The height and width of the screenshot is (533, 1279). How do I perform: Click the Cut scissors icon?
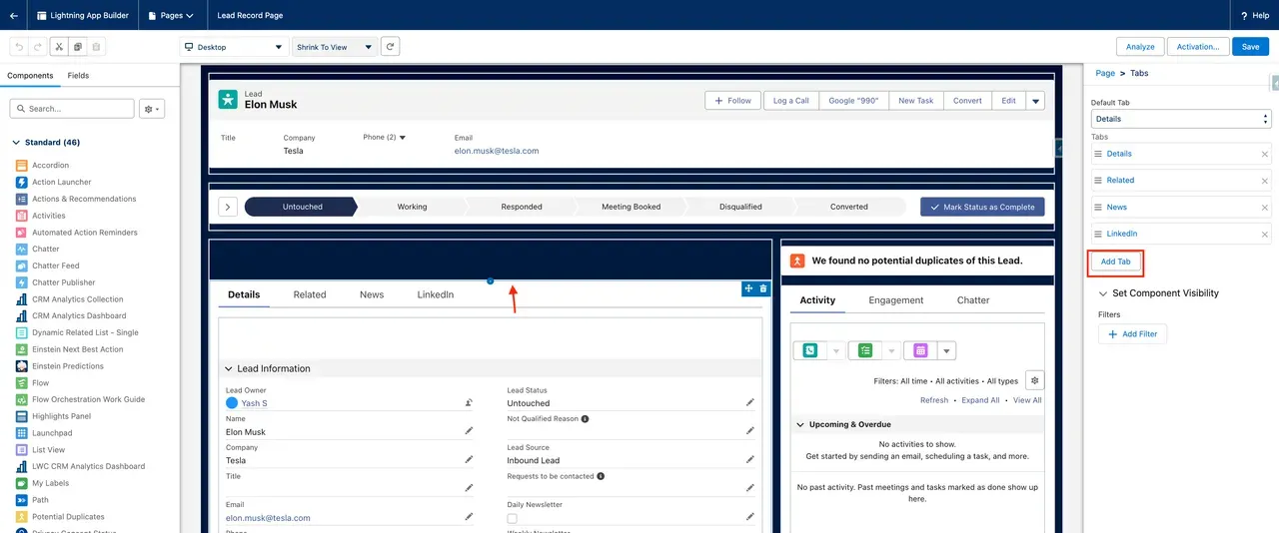[x=59, y=47]
